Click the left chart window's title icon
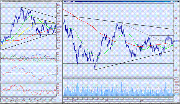Image resolution: width=180 pixels, height=104 pixels. (1, 1)
